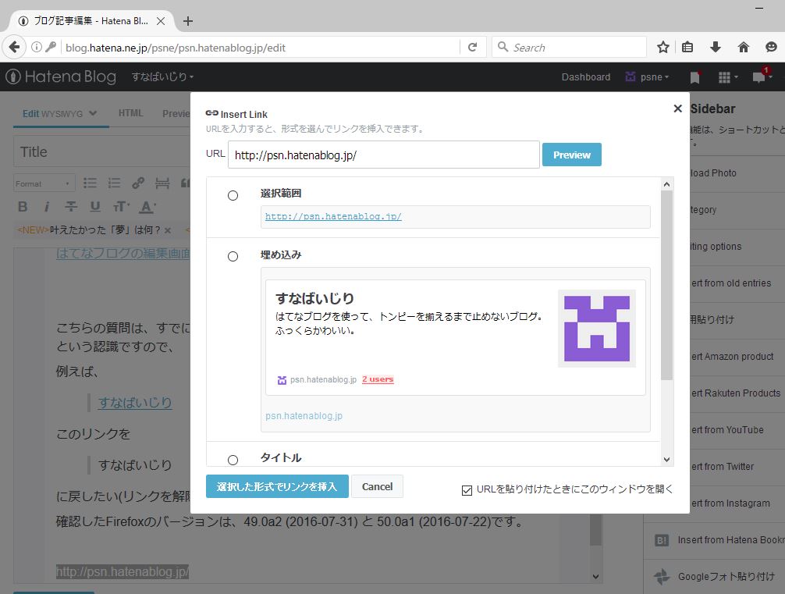Insert read-more separator line icon
The height and width of the screenshot is (594, 785).
pyautogui.click(x=162, y=183)
